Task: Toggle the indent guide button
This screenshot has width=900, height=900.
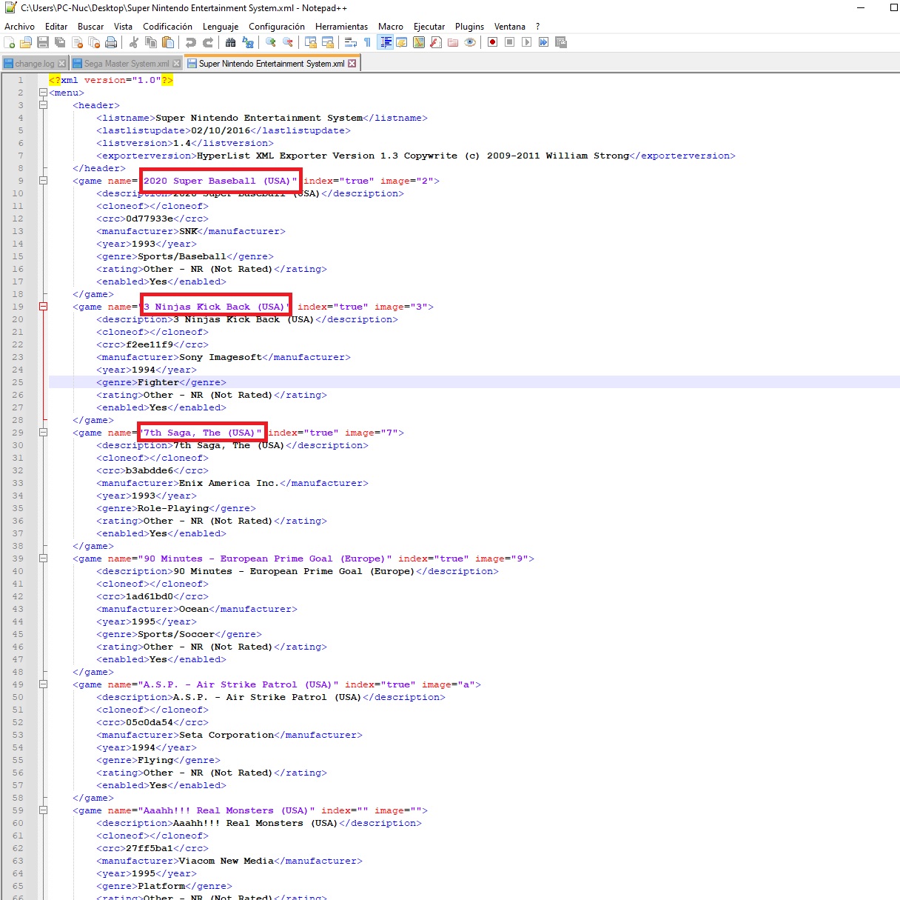Action: pos(385,42)
